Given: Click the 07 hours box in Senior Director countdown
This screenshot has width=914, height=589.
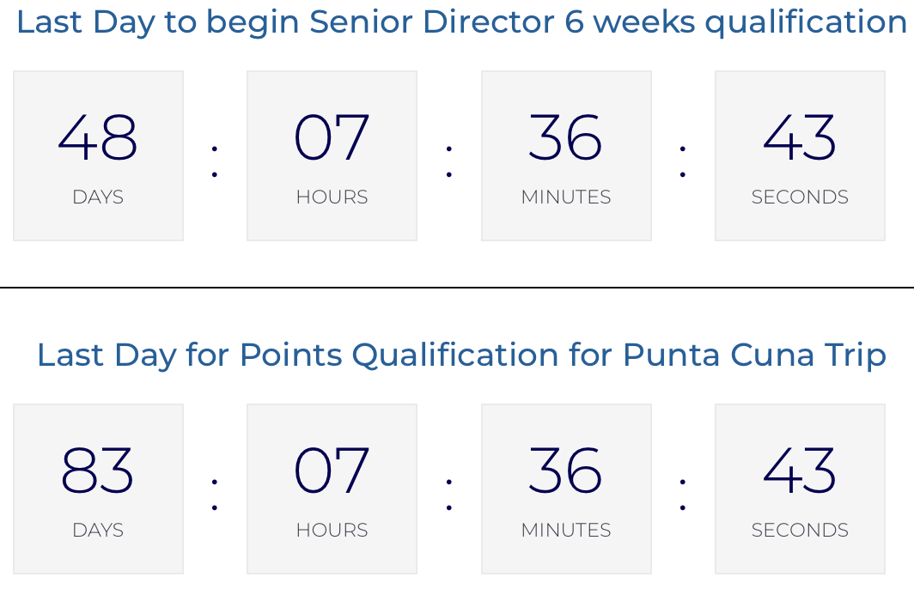Looking at the screenshot, I should click(332, 155).
